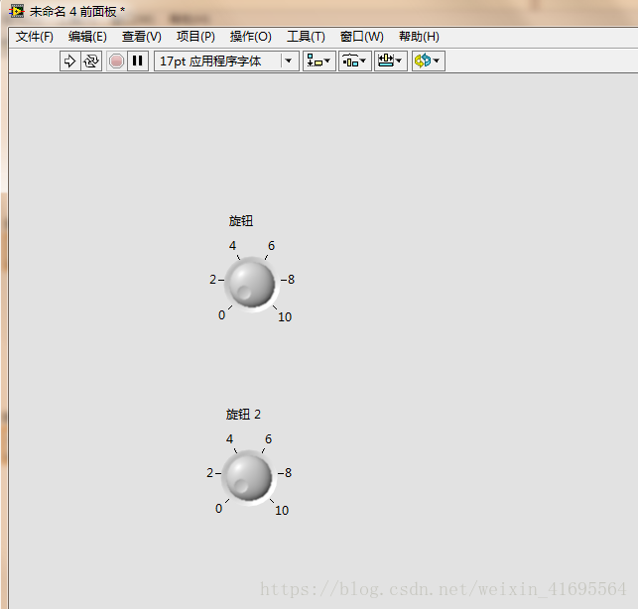This screenshot has width=638, height=609.
Task: Click scale value 6 on 旋钮 knob
Action: point(272,246)
